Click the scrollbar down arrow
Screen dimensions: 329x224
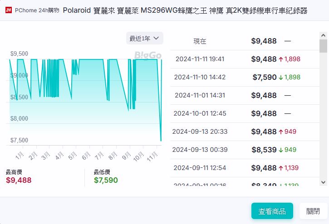pos(323,182)
